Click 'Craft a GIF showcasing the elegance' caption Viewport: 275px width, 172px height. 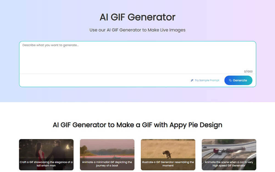click(x=46, y=164)
